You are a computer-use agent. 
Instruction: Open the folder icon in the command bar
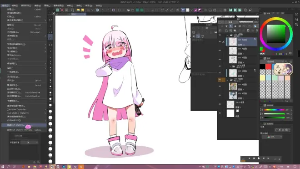pyautogui.click(x=78, y=10)
